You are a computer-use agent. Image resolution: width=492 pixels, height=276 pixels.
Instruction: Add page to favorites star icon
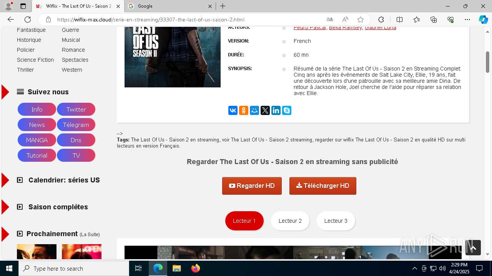point(361,20)
